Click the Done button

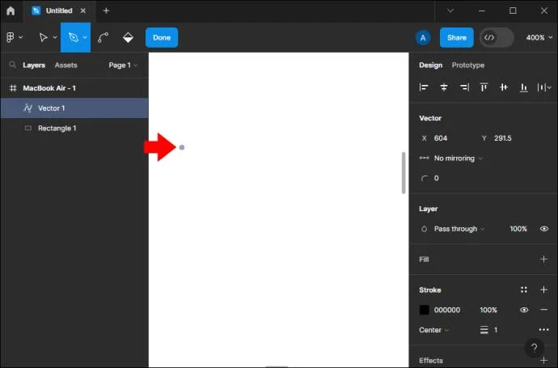(x=162, y=37)
